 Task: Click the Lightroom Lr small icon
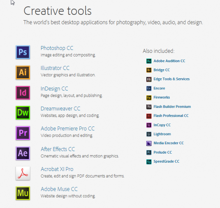[149, 134]
